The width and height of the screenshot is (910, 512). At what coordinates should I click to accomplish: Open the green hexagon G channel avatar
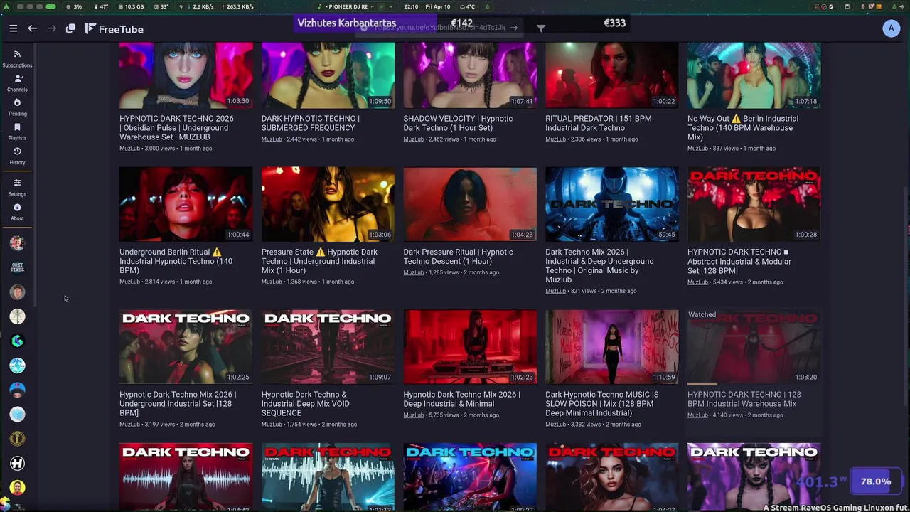[x=17, y=341]
